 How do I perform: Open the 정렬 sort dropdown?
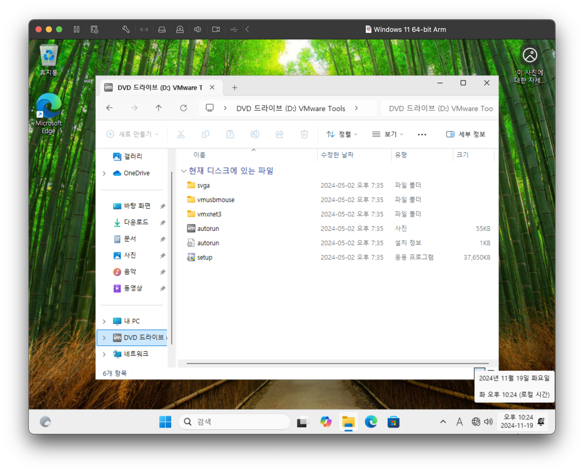(x=342, y=134)
